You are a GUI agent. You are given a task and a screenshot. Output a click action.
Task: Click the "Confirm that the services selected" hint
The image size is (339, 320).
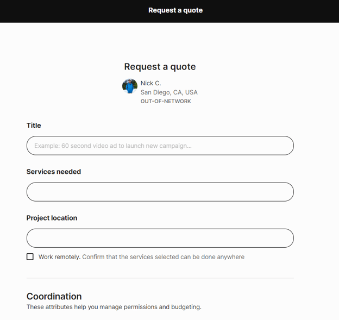pyautogui.click(x=163, y=257)
